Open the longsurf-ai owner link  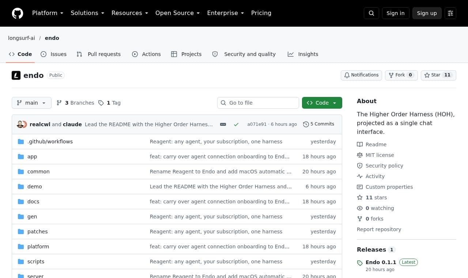tap(22, 38)
